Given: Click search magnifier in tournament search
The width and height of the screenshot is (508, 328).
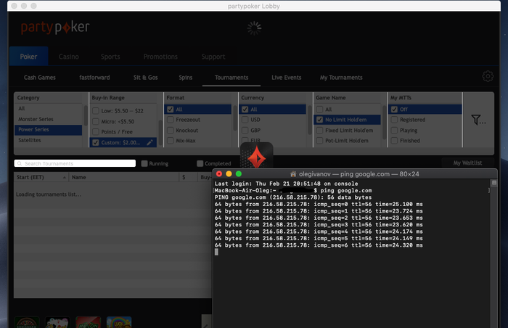Looking at the screenshot, I should (x=20, y=163).
